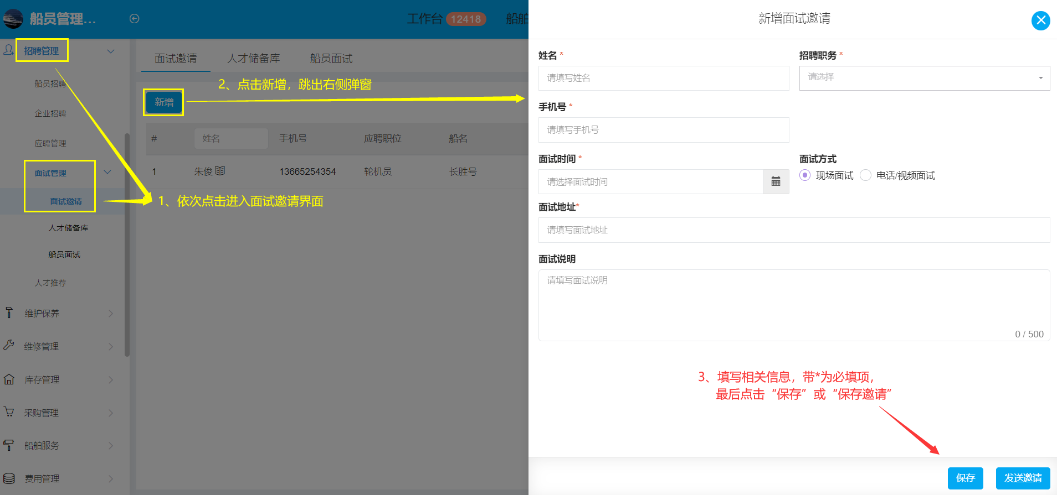Click the 库存管理 warehouse icon
This screenshot has width=1057, height=495.
pos(9,379)
